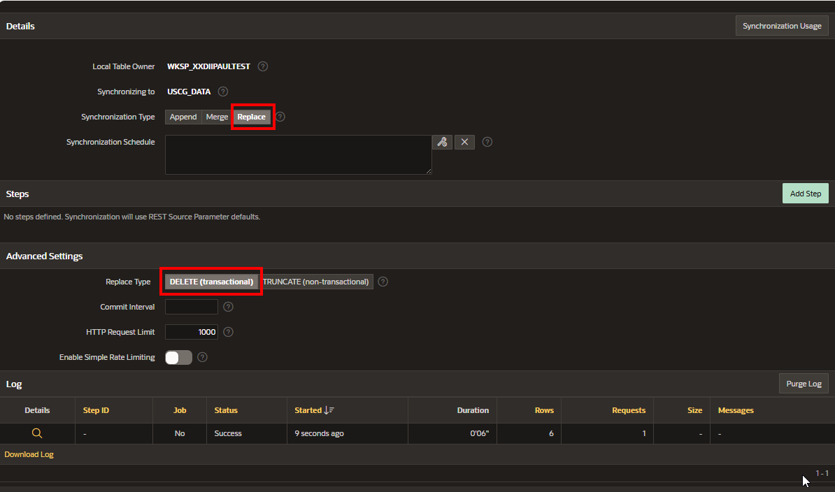
Task: Select the USCG_DATA table name
Action: click(189, 92)
